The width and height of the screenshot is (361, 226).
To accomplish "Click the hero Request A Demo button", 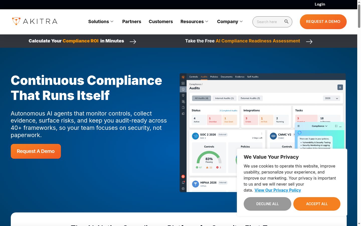I will 36,151.
